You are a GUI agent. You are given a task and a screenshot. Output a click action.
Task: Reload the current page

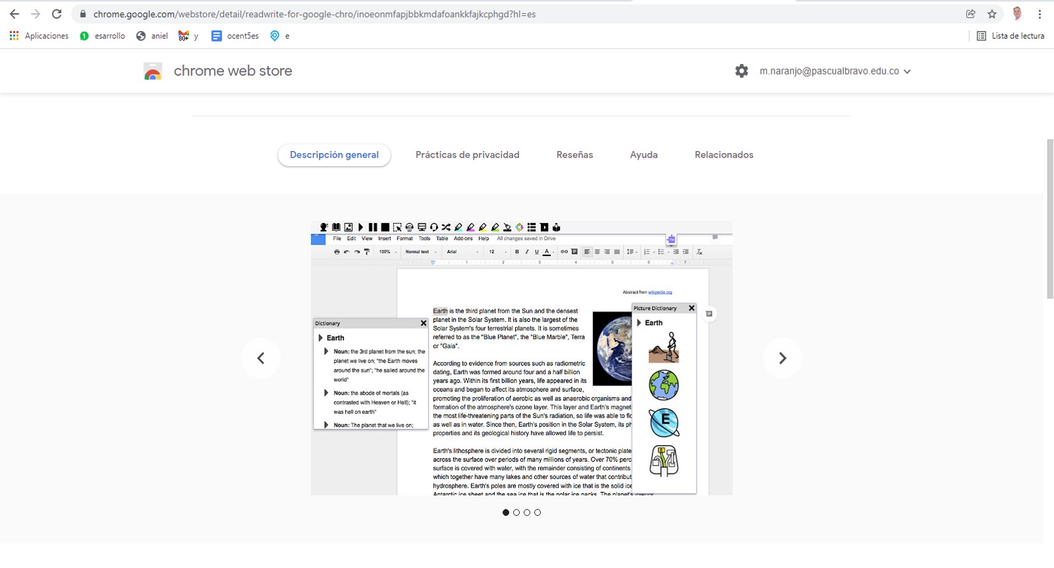point(57,14)
